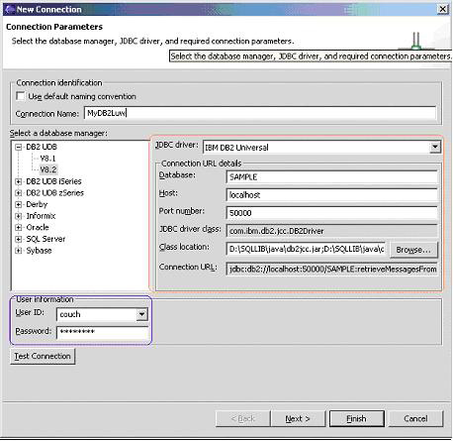Expand the Oracle tree node
453x441 pixels.
click(19, 228)
